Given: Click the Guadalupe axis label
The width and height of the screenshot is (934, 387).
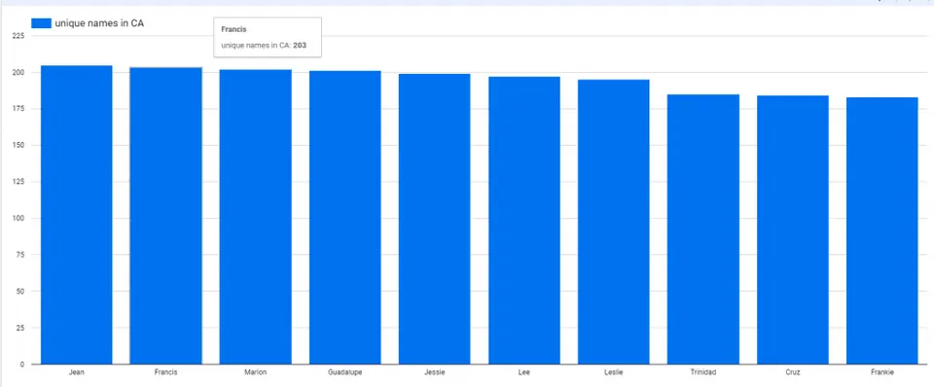Looking at the screenshot, I should click(344, 372).
